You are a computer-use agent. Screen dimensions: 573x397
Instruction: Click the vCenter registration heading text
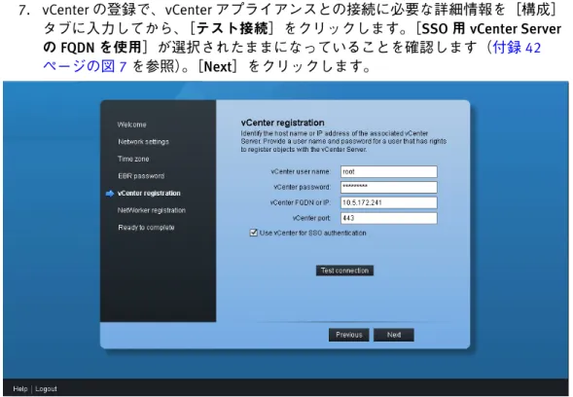click(282, 123)
